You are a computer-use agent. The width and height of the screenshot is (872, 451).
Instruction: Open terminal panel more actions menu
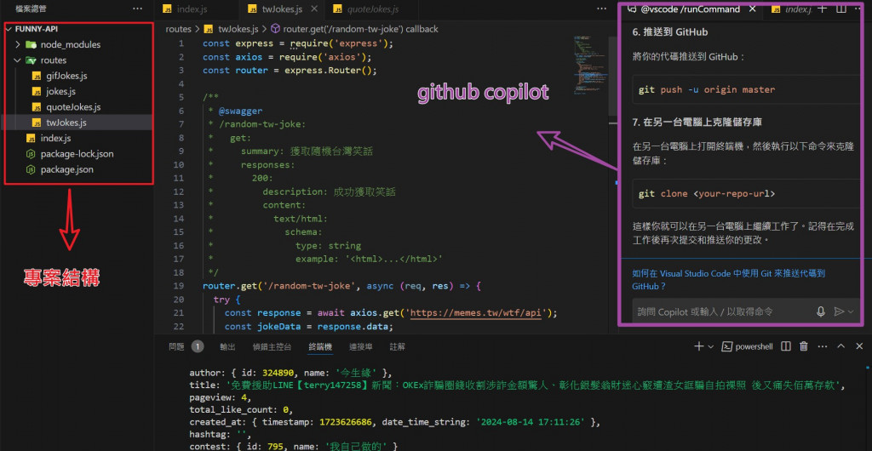[x=823, y=346]
